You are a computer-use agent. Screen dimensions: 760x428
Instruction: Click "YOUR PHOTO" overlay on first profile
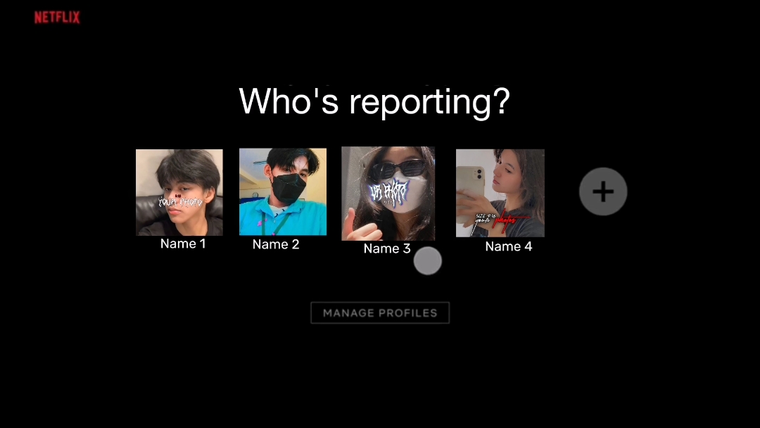click(180, 201)
